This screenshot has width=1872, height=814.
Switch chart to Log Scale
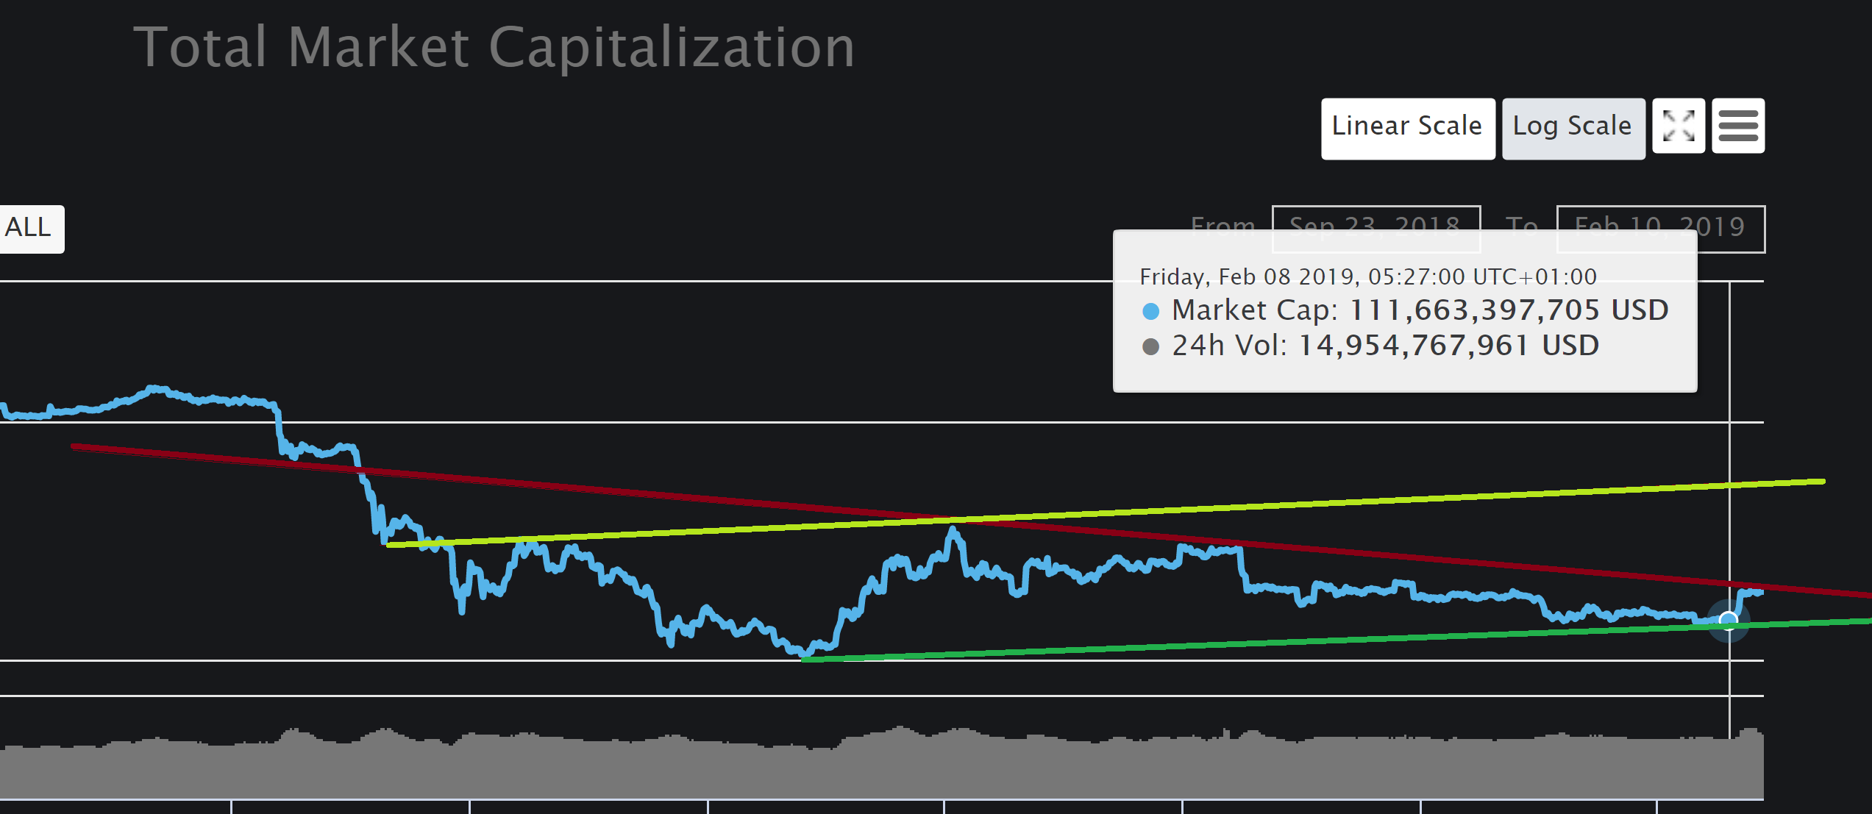[1573, 127]
